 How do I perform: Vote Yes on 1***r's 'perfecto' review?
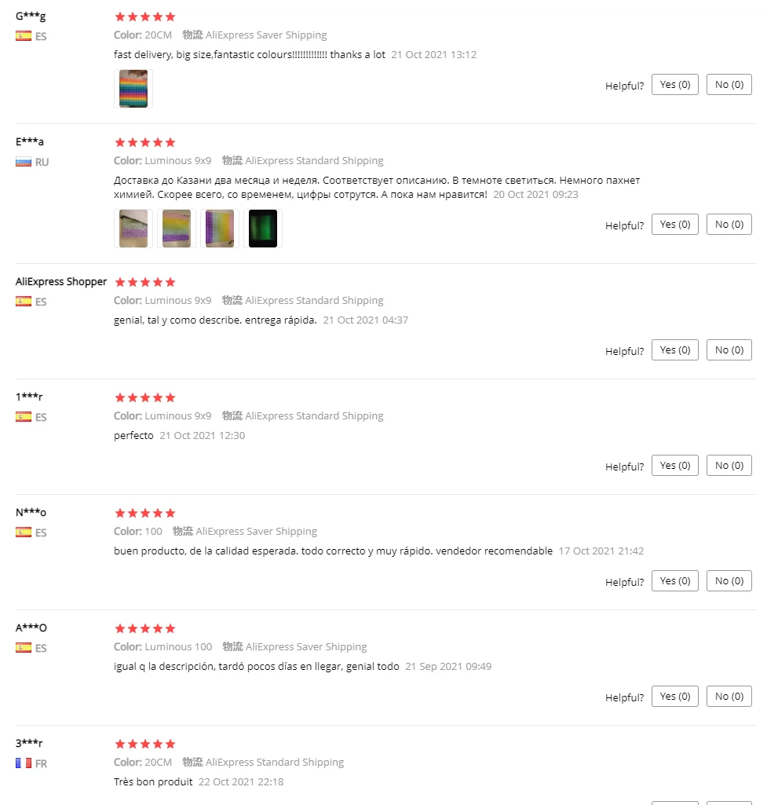[x=675, y=466]
